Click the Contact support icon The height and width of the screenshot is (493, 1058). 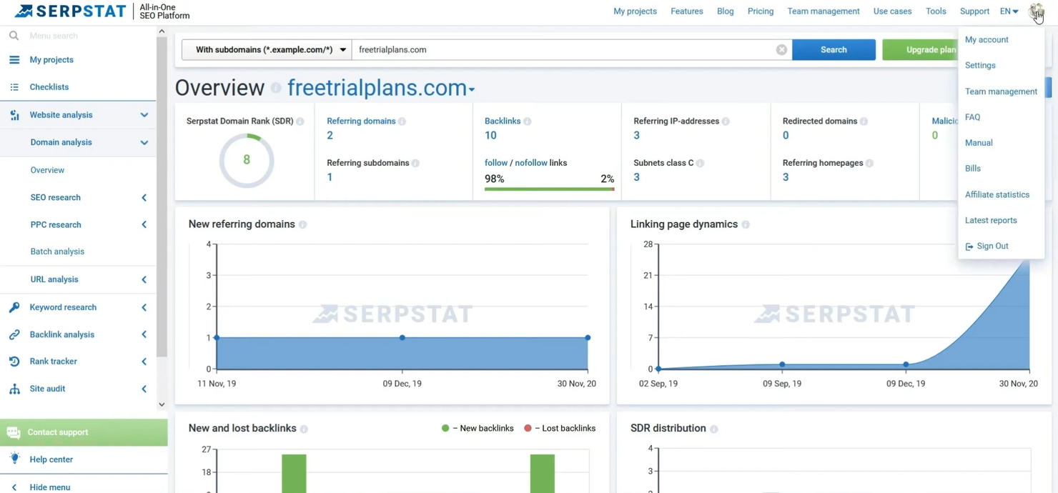tap(14, 432)
